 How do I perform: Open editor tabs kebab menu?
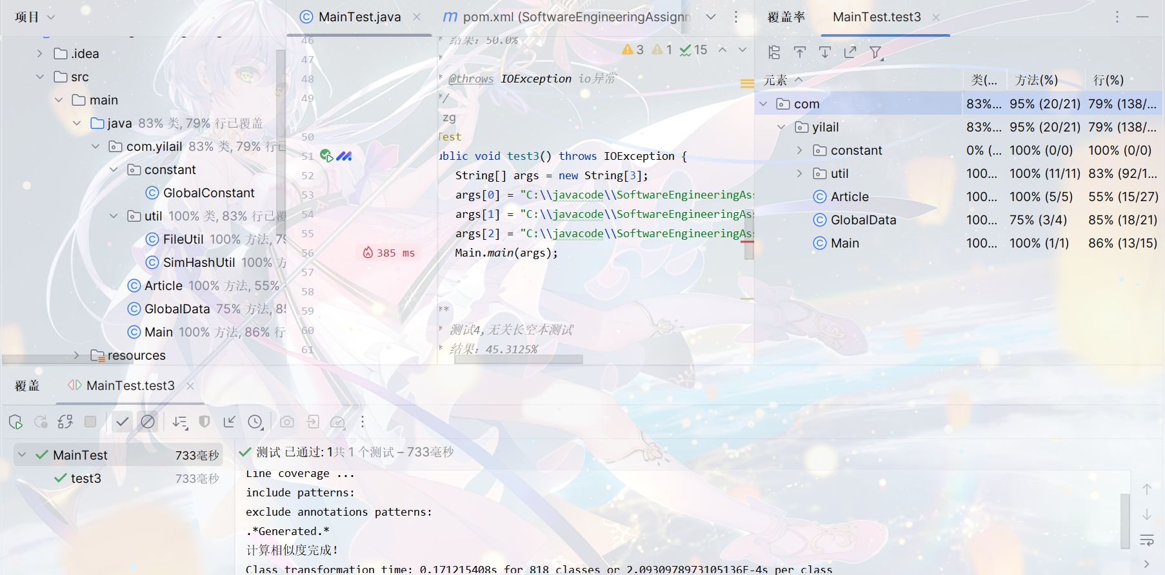click(x=736, y=17)
